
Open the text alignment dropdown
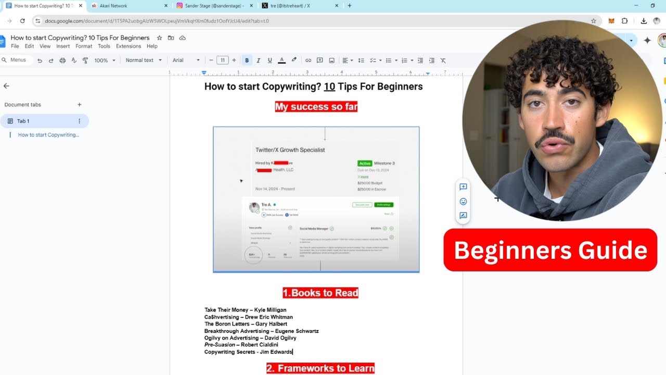click(x=348, y=60)
